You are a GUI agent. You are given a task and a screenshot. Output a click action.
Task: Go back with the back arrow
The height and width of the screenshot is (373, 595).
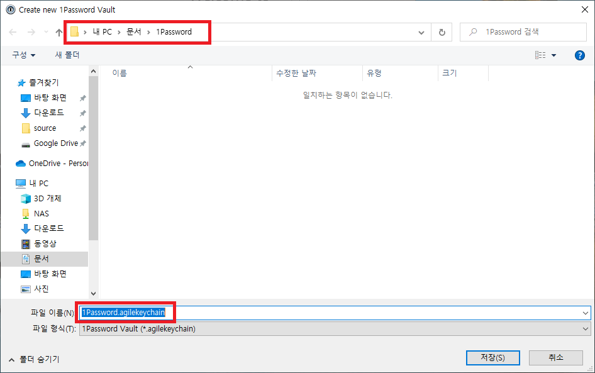tap(13, 32)
